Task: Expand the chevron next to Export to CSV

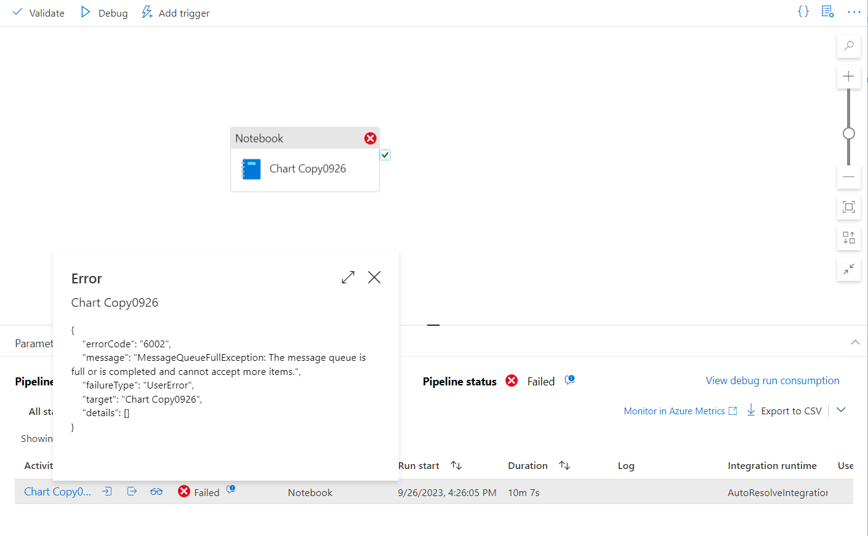Action: 841,410
